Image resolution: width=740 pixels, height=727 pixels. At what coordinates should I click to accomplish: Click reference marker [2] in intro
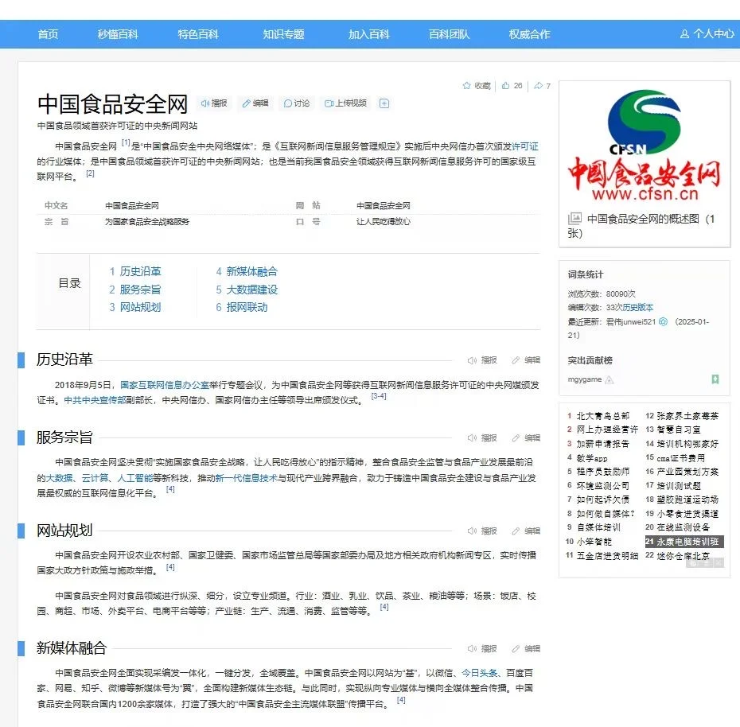[90, 173]
